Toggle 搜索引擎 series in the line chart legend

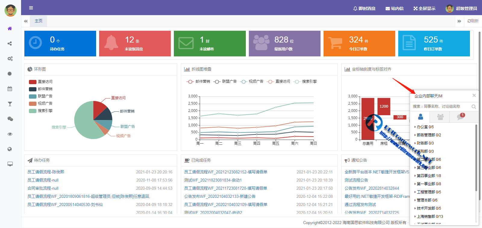[x=305, y=81]
